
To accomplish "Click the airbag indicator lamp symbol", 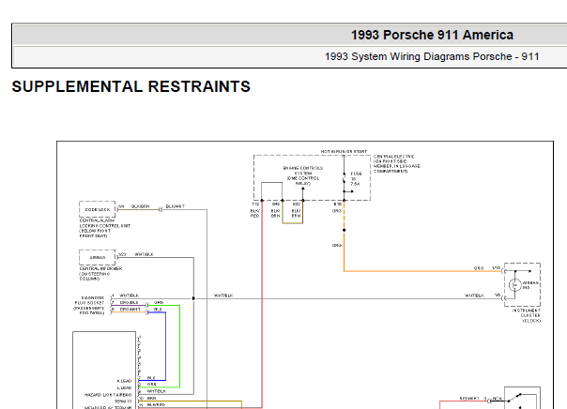I will 514,285.
